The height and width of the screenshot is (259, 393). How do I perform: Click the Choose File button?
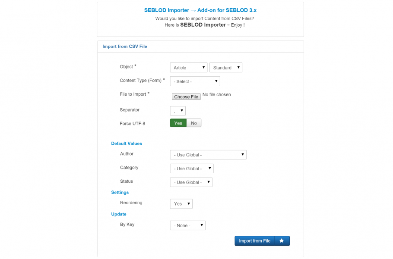click(x=186, y=97)
